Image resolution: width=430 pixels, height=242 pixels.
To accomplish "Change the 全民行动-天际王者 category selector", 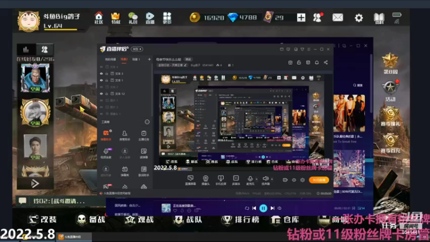I will (172, 65).
